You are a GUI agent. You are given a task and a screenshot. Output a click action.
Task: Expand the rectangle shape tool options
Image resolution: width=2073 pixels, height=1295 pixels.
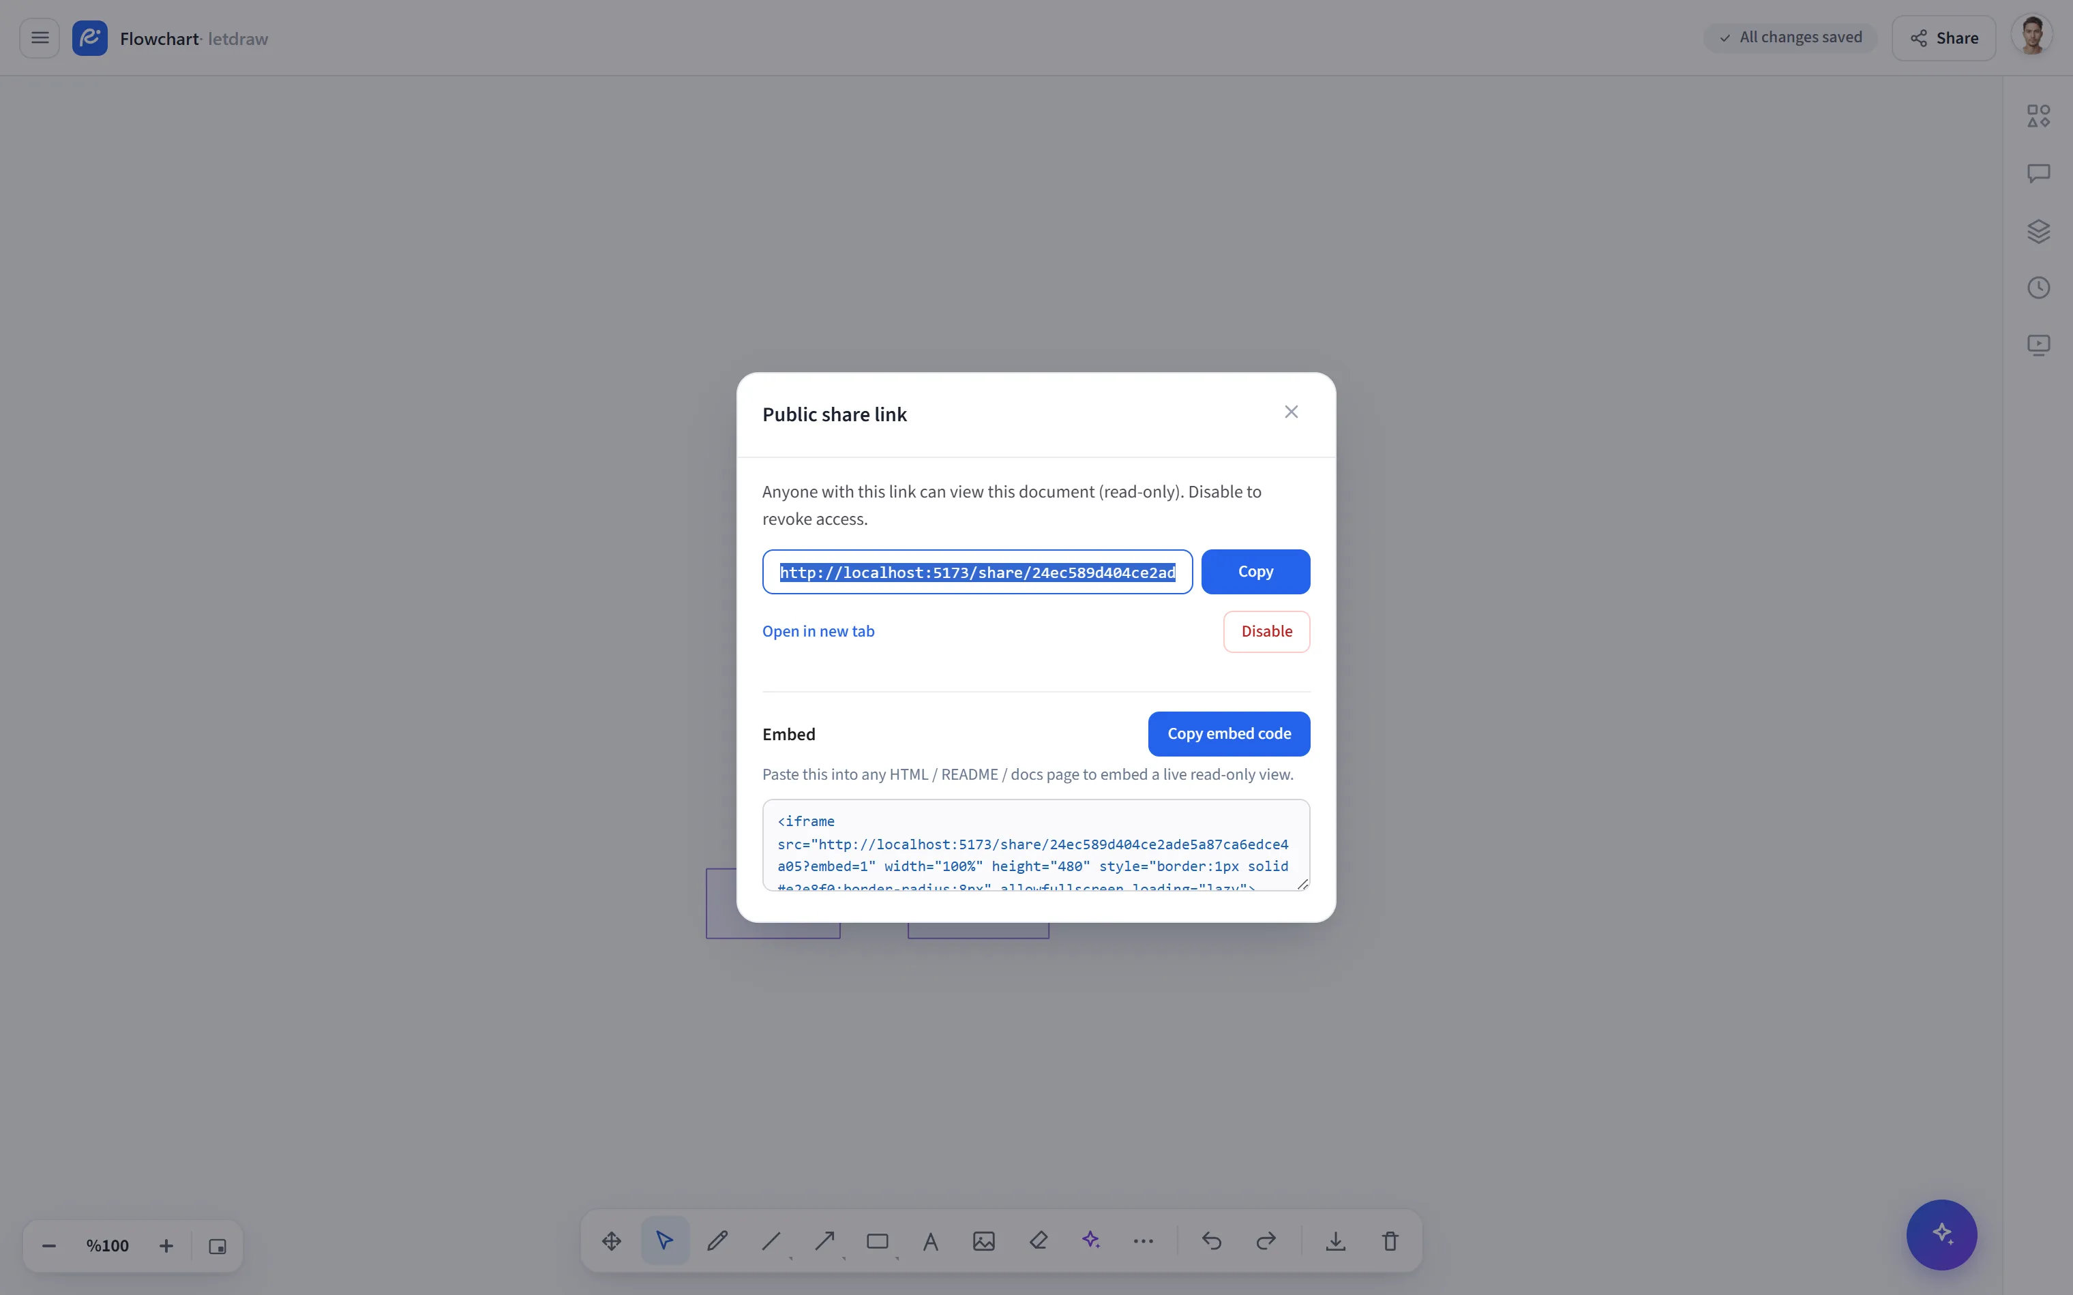click(x=897, y=1258)
